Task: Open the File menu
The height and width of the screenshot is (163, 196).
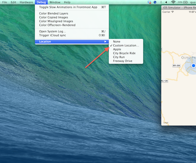Action: coord(5,2)
